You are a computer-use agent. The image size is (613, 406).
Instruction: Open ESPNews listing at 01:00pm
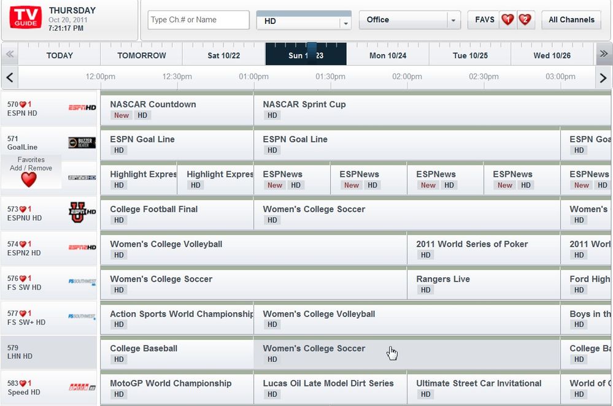(292, 180)
